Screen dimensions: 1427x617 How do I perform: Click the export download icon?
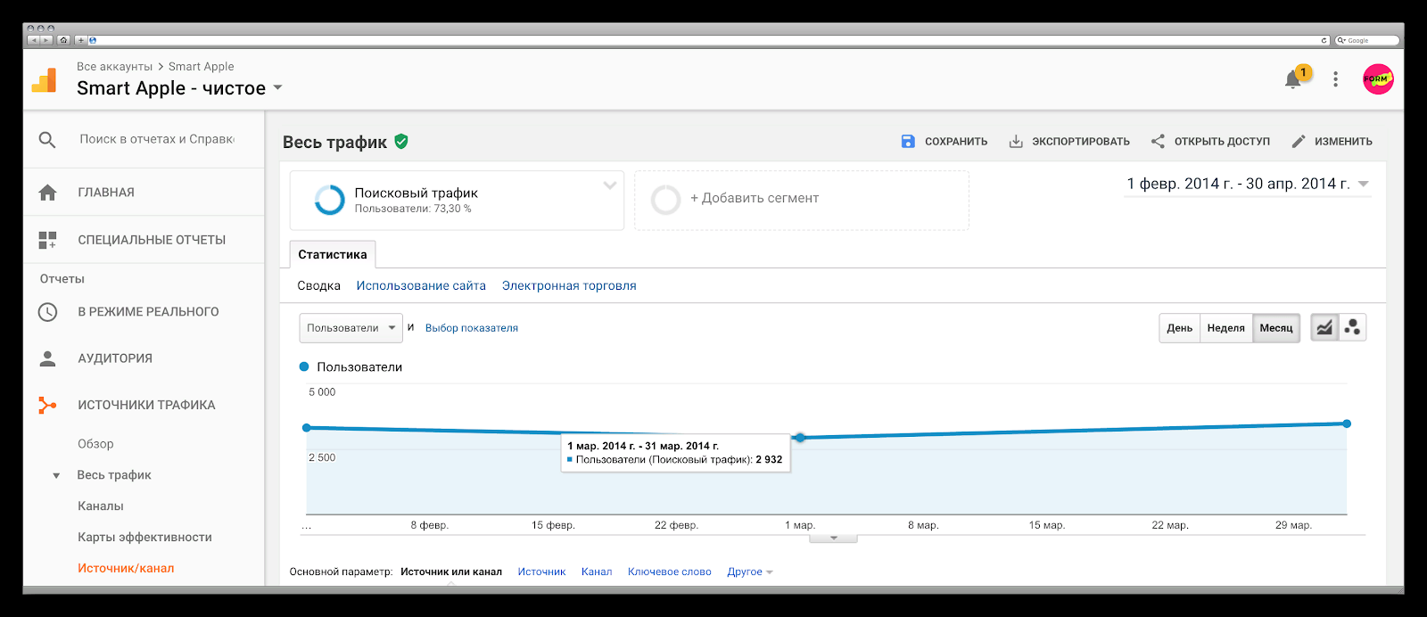pyautogui.click(x=1016, y=141)
